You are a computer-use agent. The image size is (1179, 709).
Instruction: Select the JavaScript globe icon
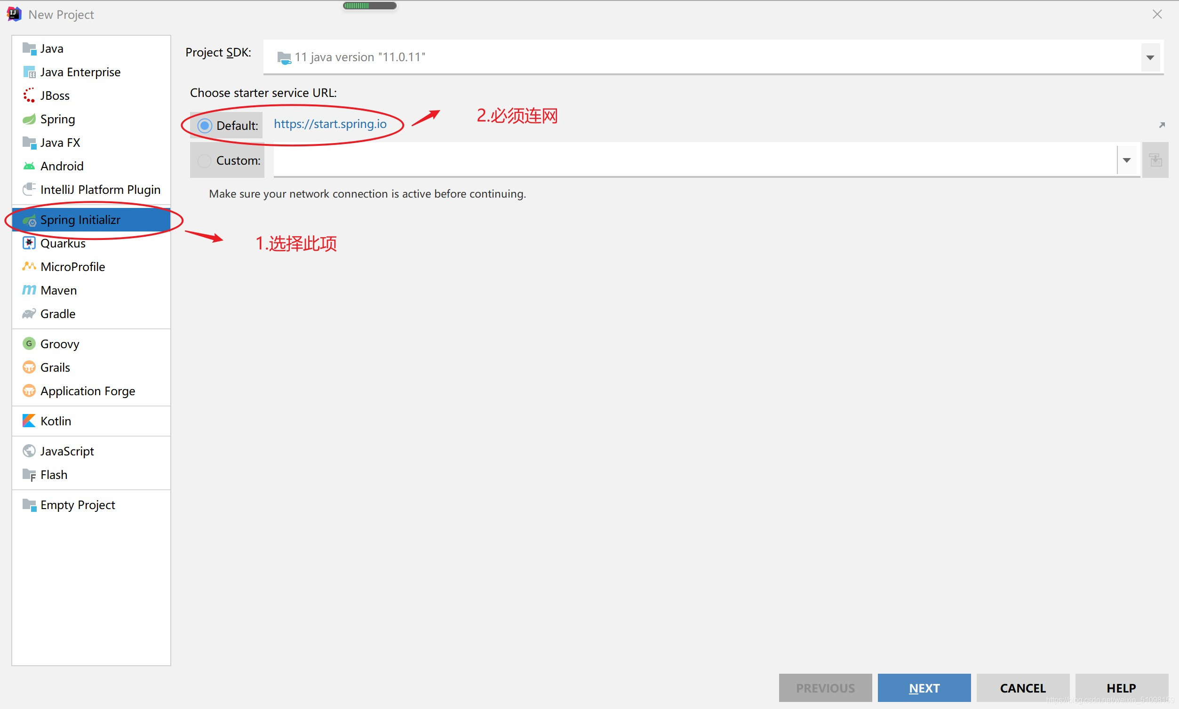[x=29, y=451]
